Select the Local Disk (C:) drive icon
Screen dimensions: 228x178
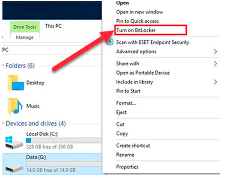point(14,143)
